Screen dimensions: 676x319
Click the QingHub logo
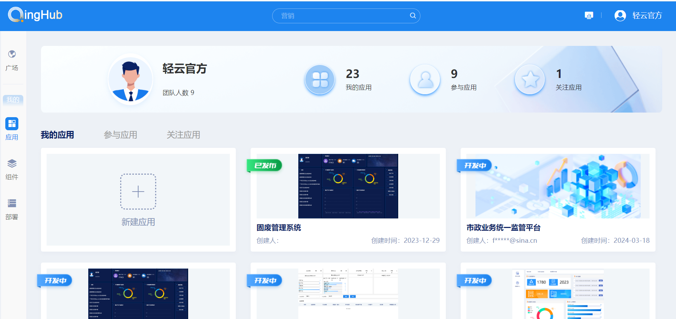pos(35,15)
